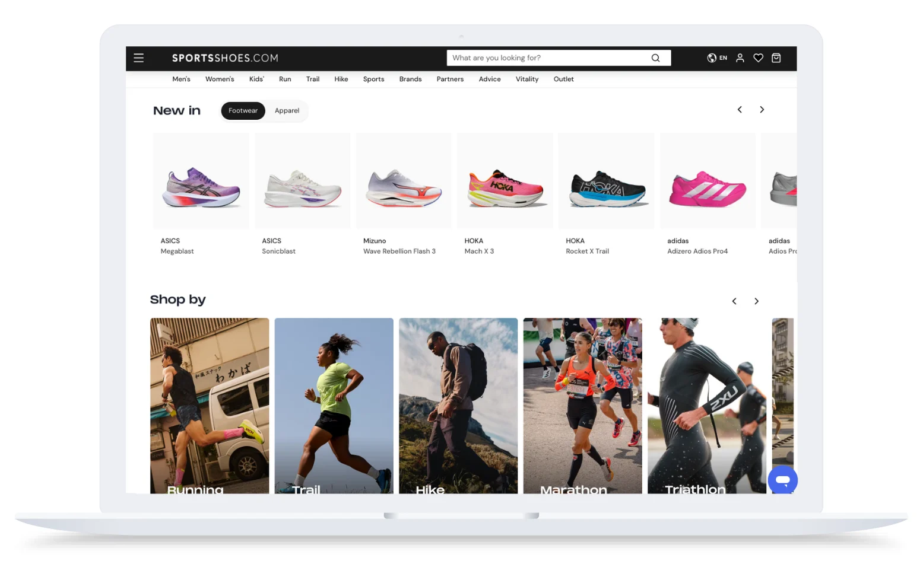Open the user account icon
Viewport: 923px width, 564px height.
point(740,58)
